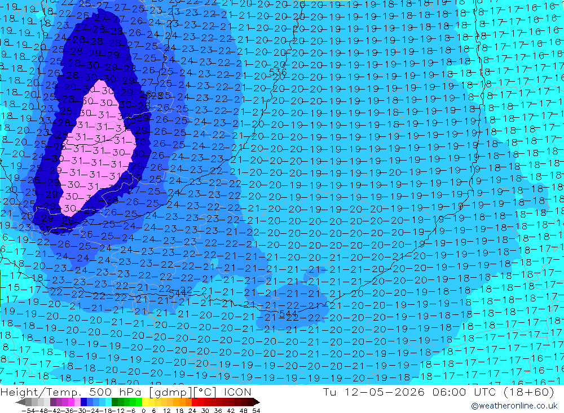
Task: Click the -54 value on the legend scale
Action: (28, 411)
